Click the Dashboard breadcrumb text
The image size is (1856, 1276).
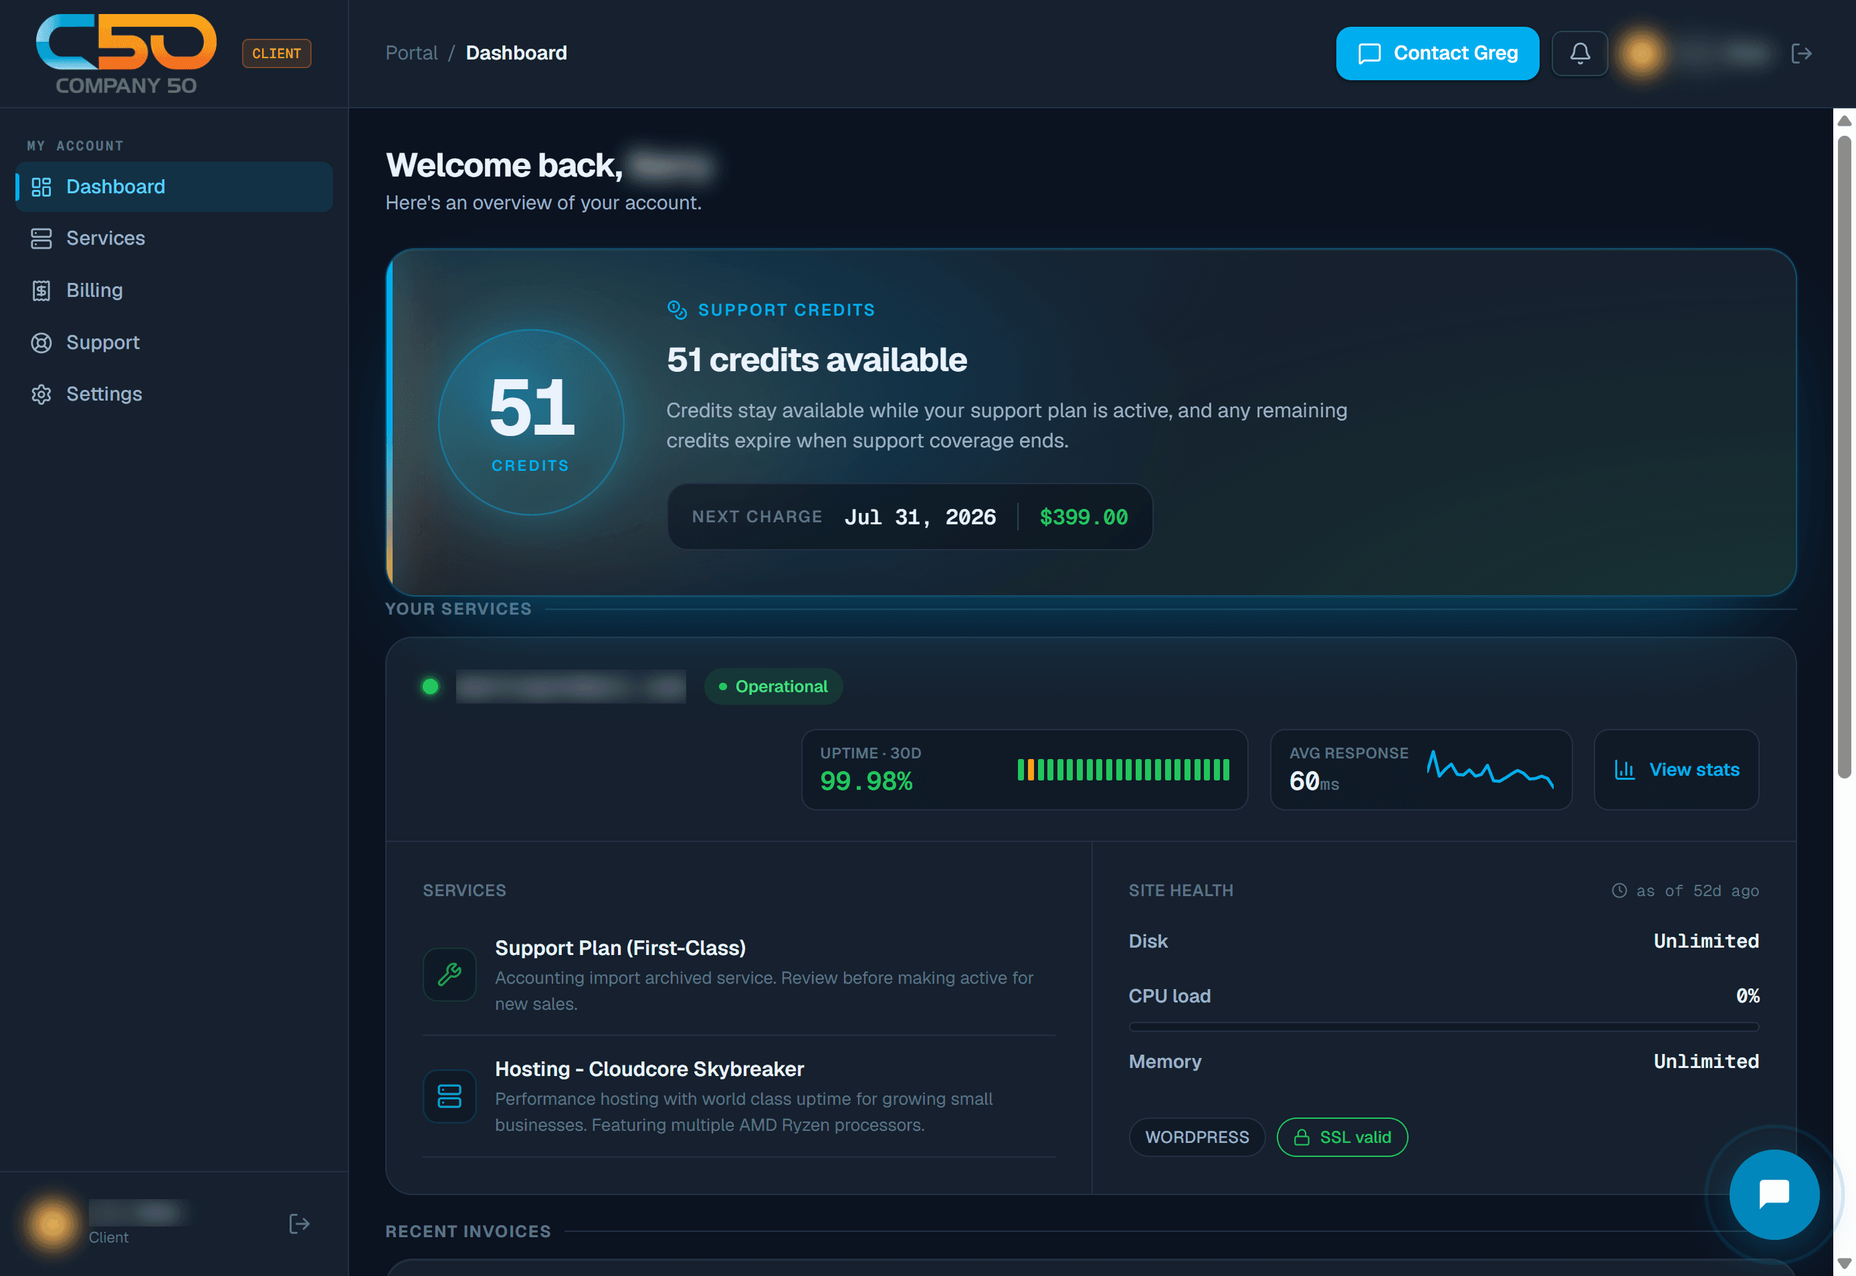[x=516, y=53]
